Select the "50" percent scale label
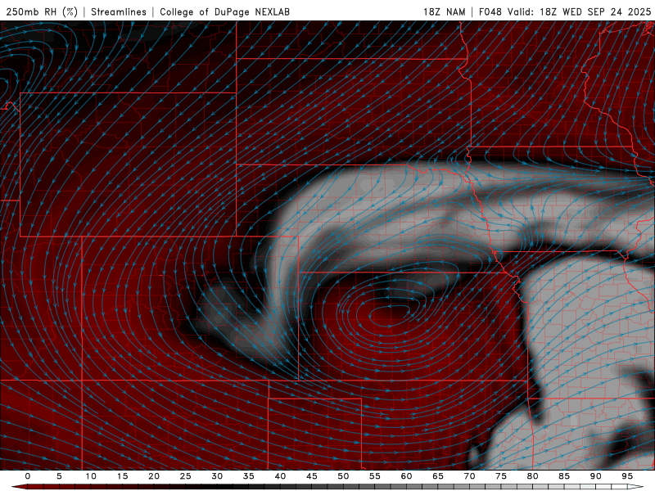This screenshot has height=491, width=655. coord(343,476)
